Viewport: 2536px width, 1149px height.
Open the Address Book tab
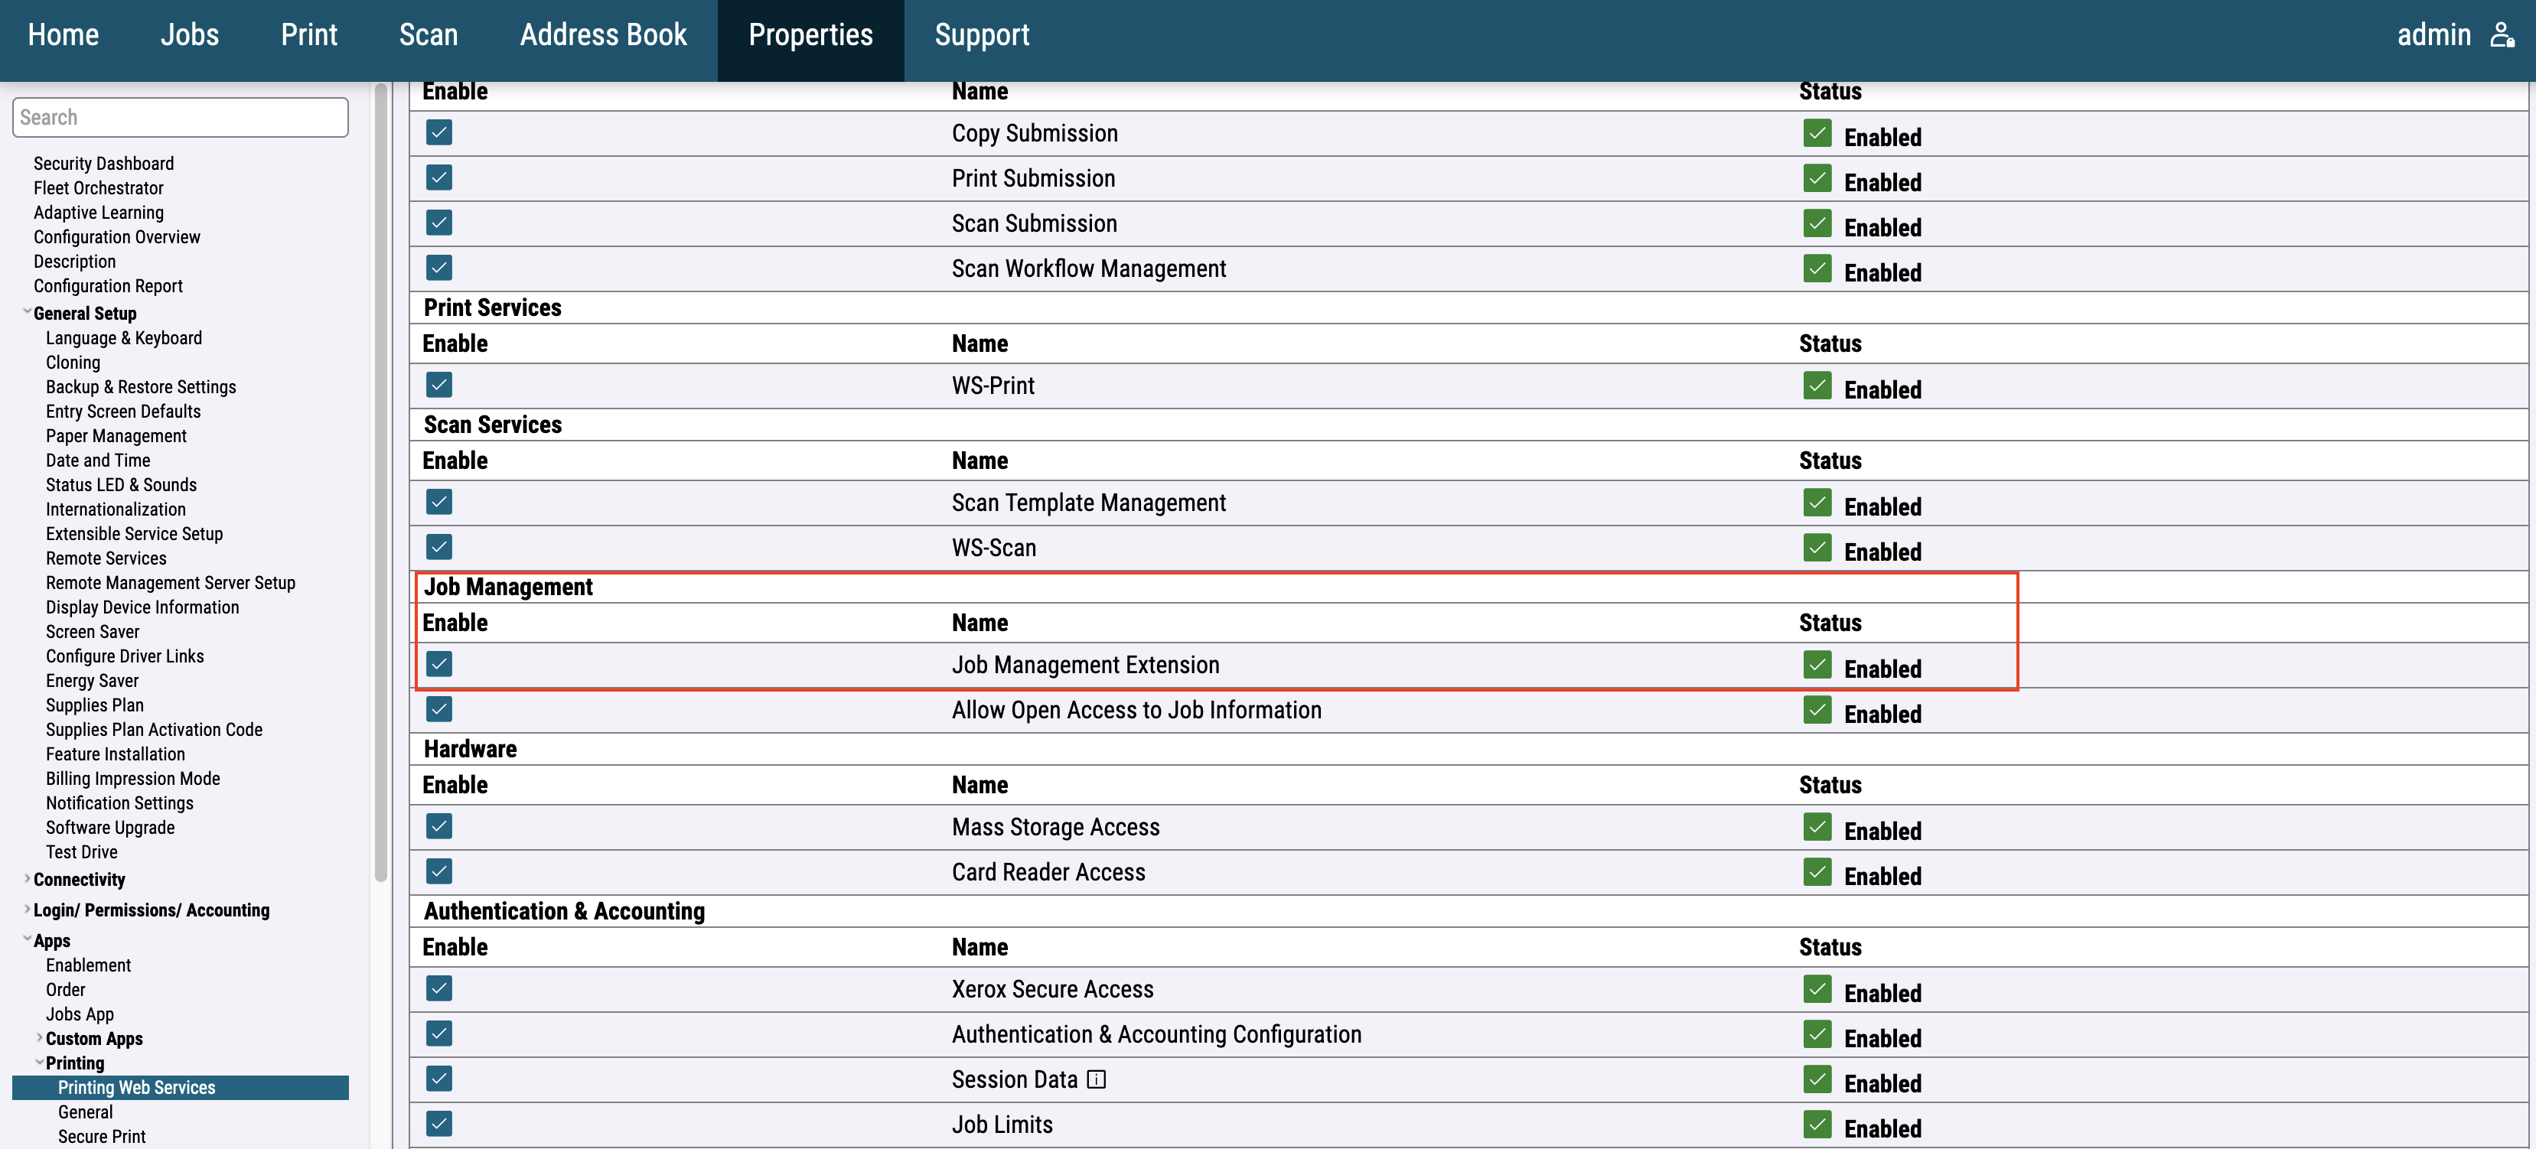(x=602, y=35)
